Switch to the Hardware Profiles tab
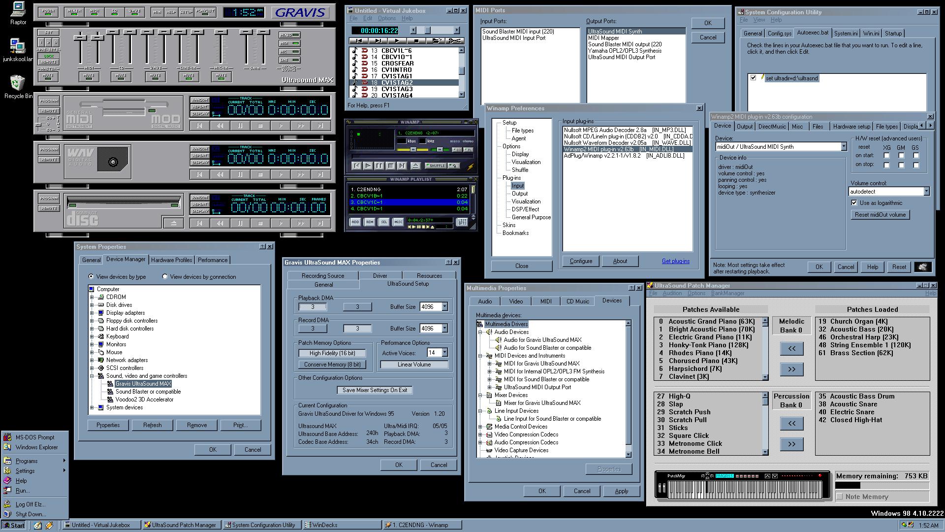Screen dimensions: 945x532 171,260
